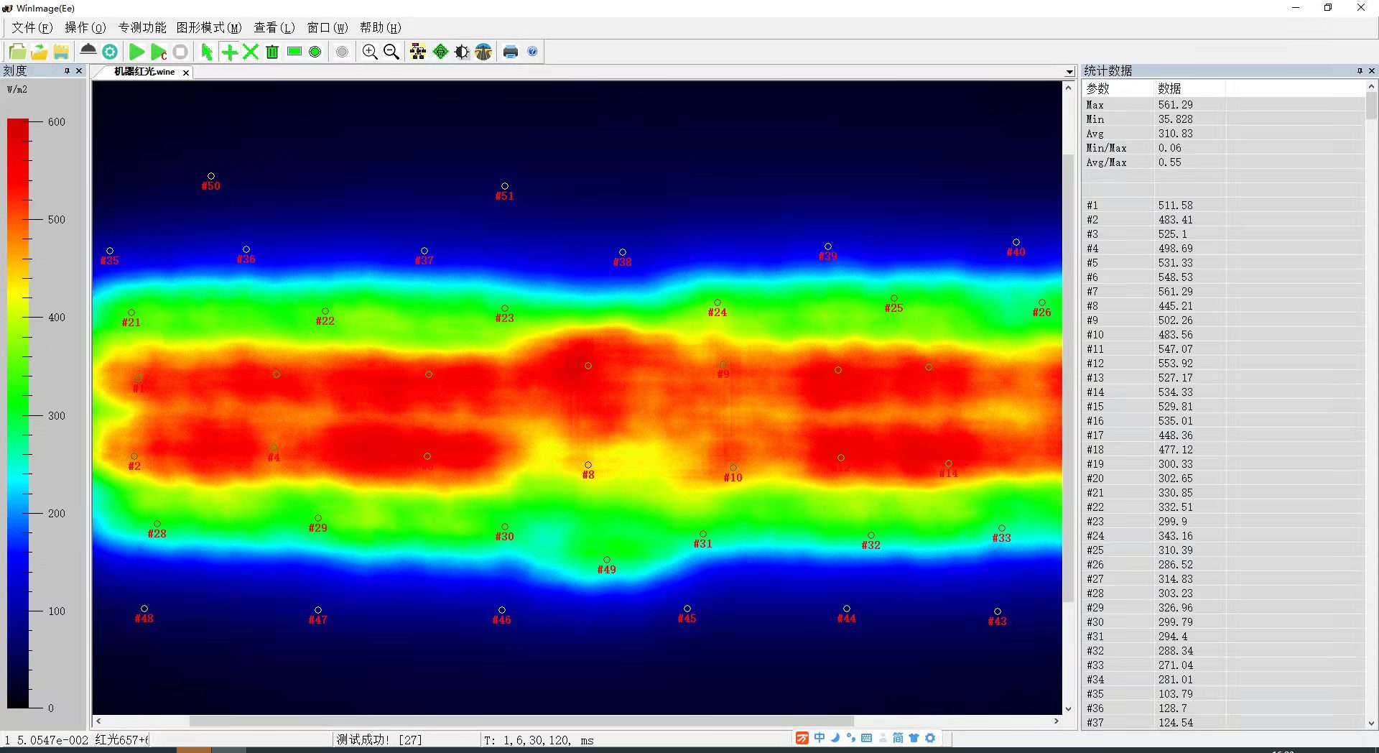The width and height of the screenshot is (1379, 753).
Task: Expand the 查看(L) menu
Action: 274,27
